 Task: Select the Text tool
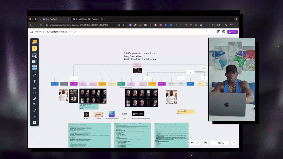[x=35, y=81]
